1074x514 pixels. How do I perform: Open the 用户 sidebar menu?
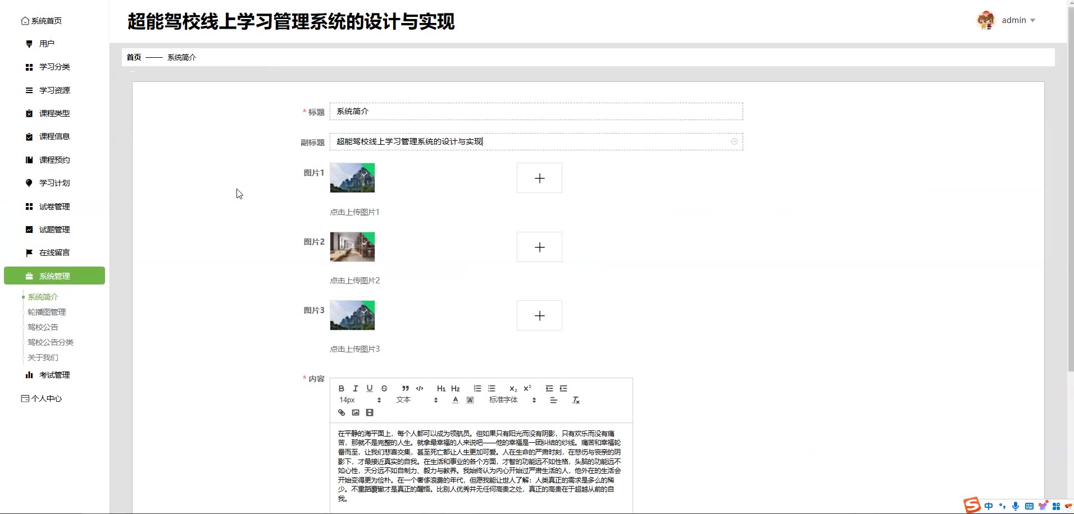point(54,44)
